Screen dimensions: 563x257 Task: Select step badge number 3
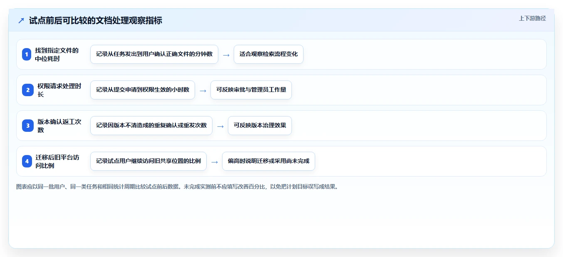[28, 126]
